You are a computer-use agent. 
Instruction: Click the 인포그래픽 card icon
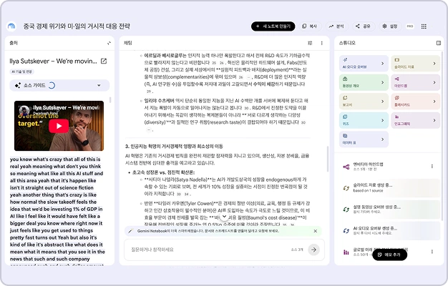click(397, 117)
